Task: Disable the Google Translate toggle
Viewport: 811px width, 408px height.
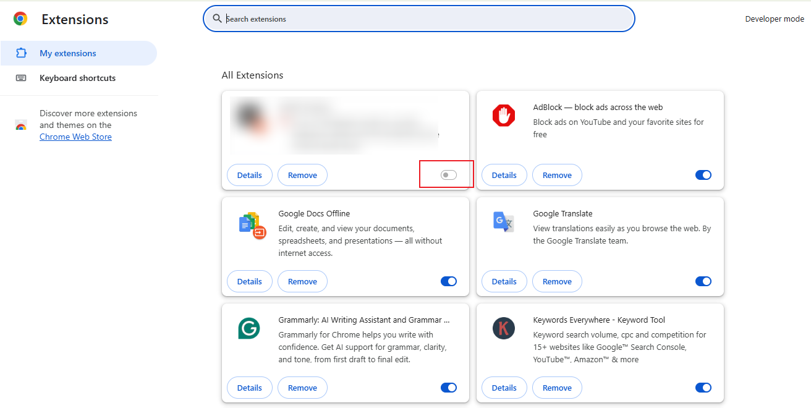Action: pos(703,281)
